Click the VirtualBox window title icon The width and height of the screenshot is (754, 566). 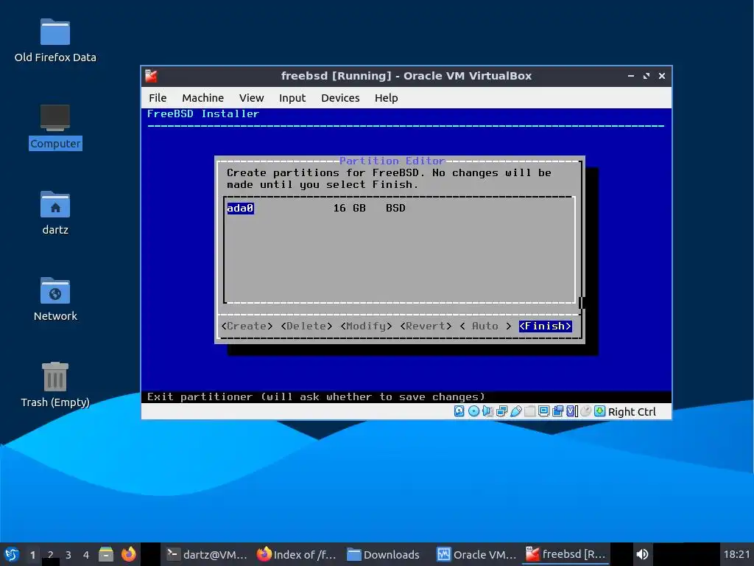click(152, 76)
